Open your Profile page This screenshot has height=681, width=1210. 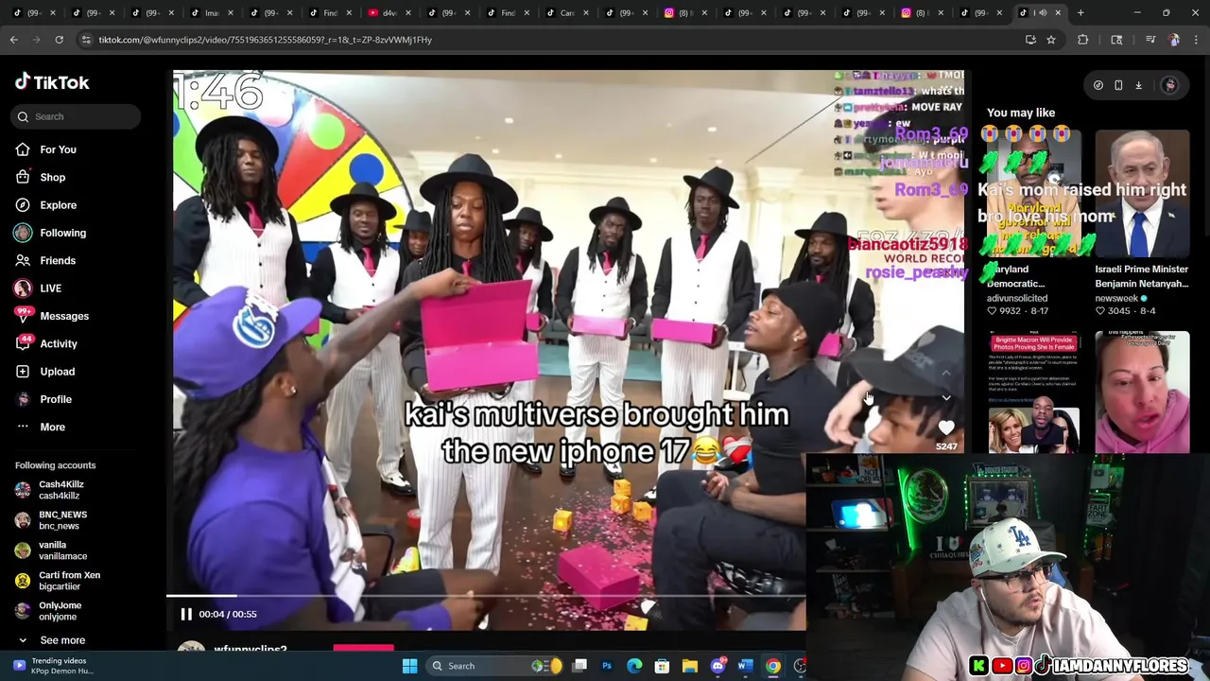click(x=43, y=399)
